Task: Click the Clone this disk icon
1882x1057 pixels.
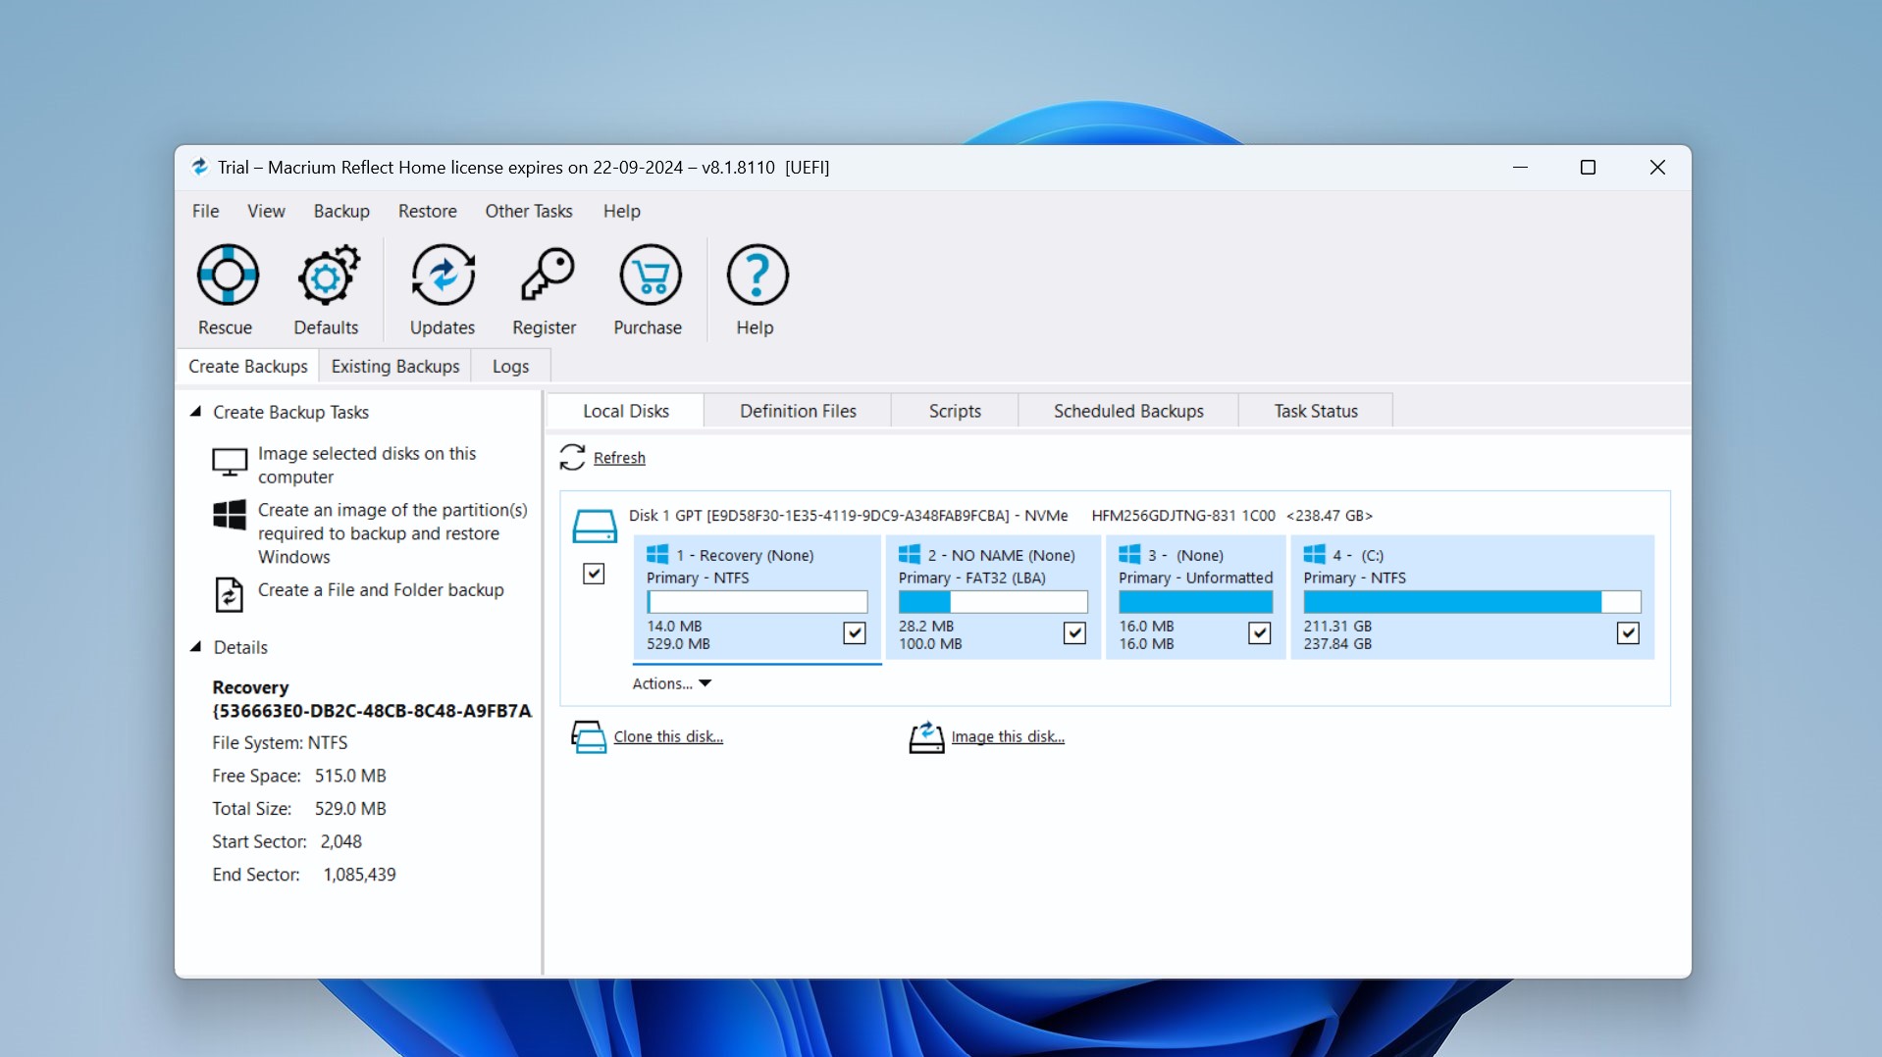Action: (589, 736)
